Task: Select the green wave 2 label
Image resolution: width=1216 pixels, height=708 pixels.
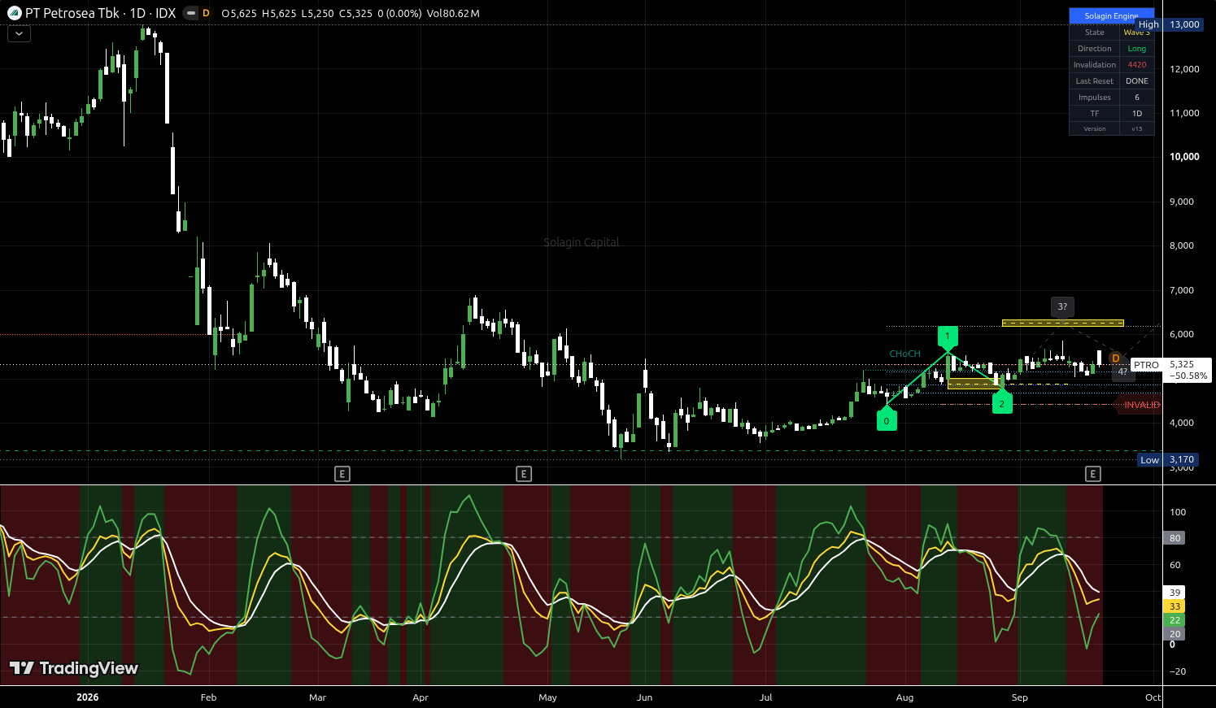Action: click(x=1002, y=403)
